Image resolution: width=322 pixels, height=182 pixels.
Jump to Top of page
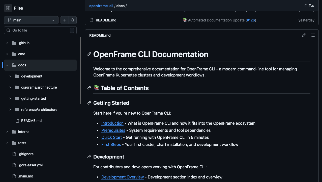point(309,6)
